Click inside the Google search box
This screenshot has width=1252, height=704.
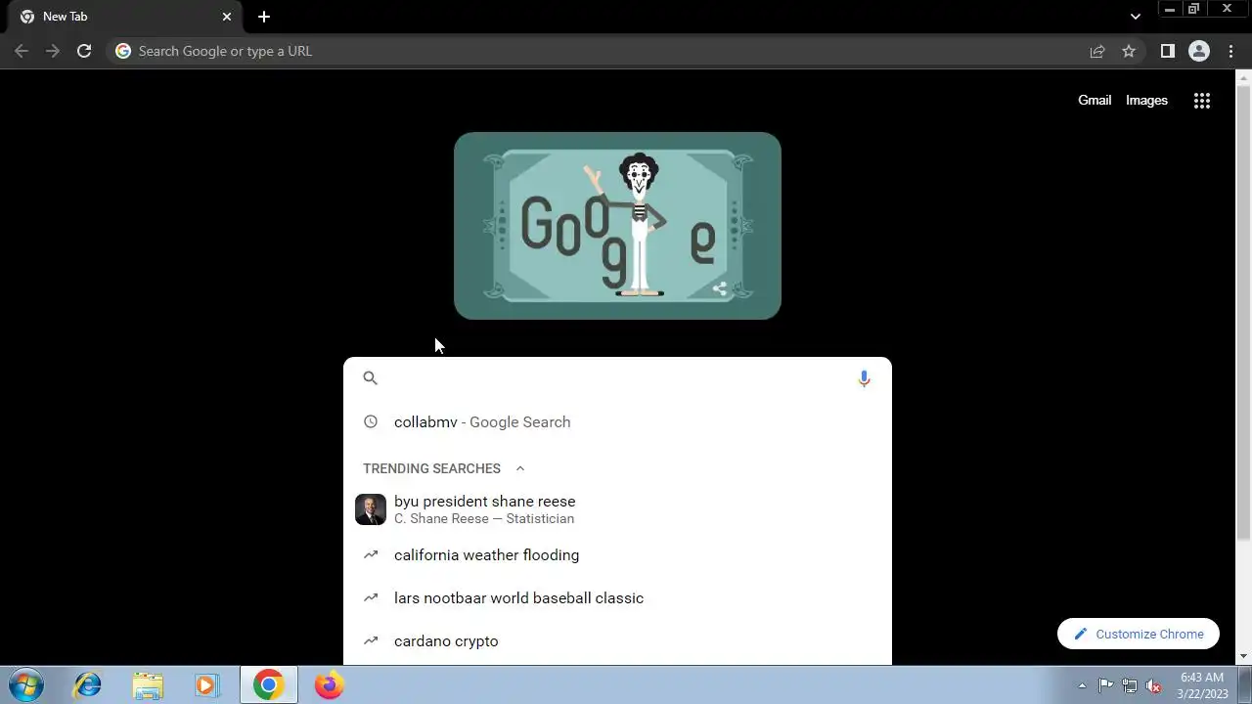coord(617,378)
